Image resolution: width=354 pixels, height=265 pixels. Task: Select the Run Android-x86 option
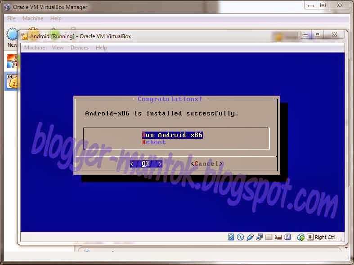point(172,135)
